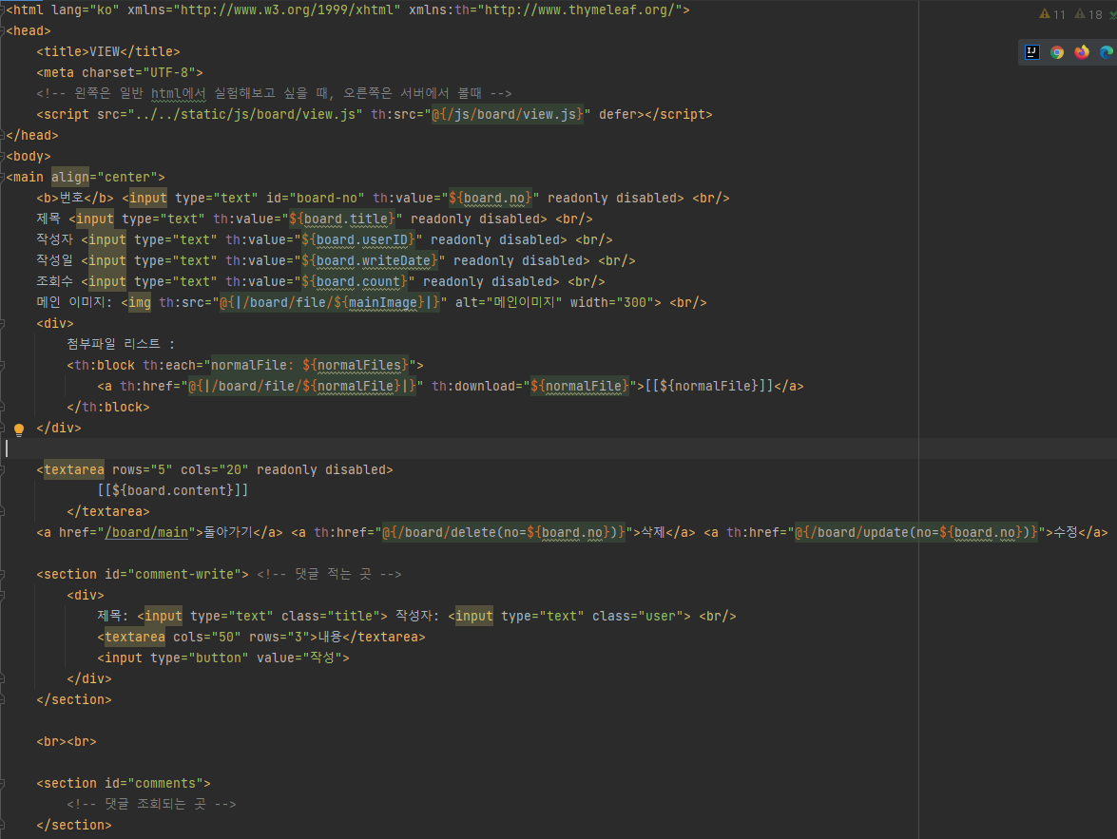
Task: Click the ${board.count} expression
Action: (354, 281)
